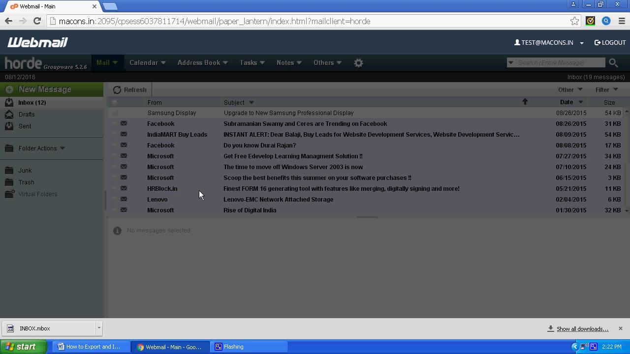Click the Trash folder icon
Image resolution: width=630 pixels, height=354 pixels.
tap(9, 182)
